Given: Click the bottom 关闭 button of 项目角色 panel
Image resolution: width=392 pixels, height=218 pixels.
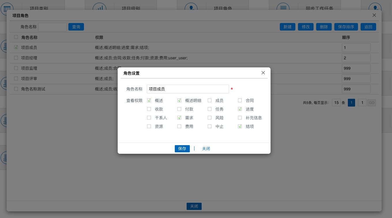Looking at the screenshot, I should pyautogui.click(x=194, y=206).
